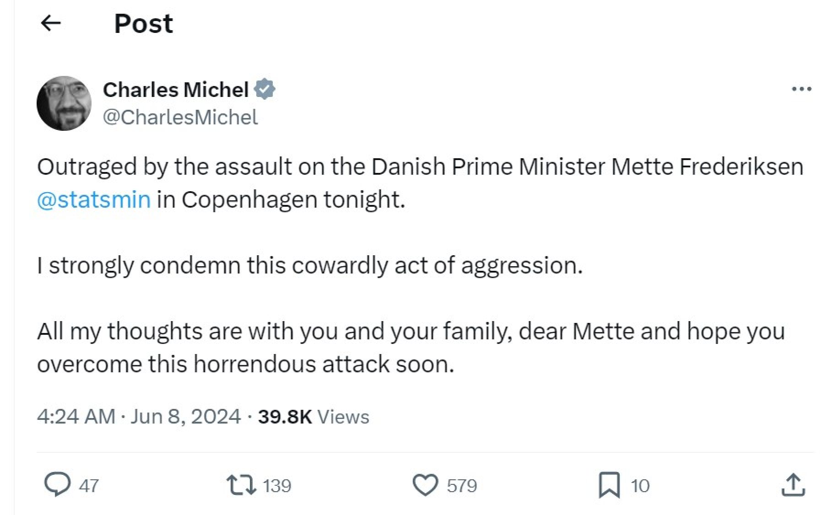Open the three-dot more options menu
Viewport: 832px width, 515px height.
point(801,89)
